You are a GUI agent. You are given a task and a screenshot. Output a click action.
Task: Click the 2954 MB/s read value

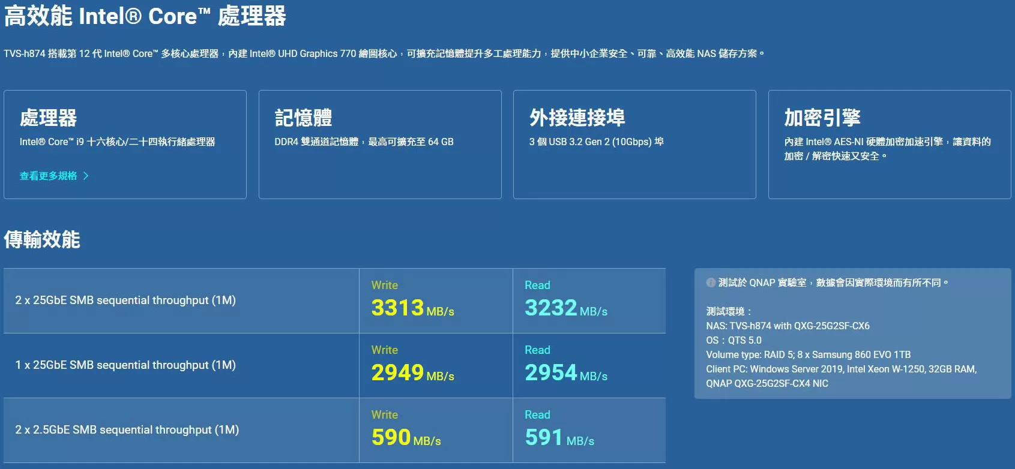(x=566, y=373)
